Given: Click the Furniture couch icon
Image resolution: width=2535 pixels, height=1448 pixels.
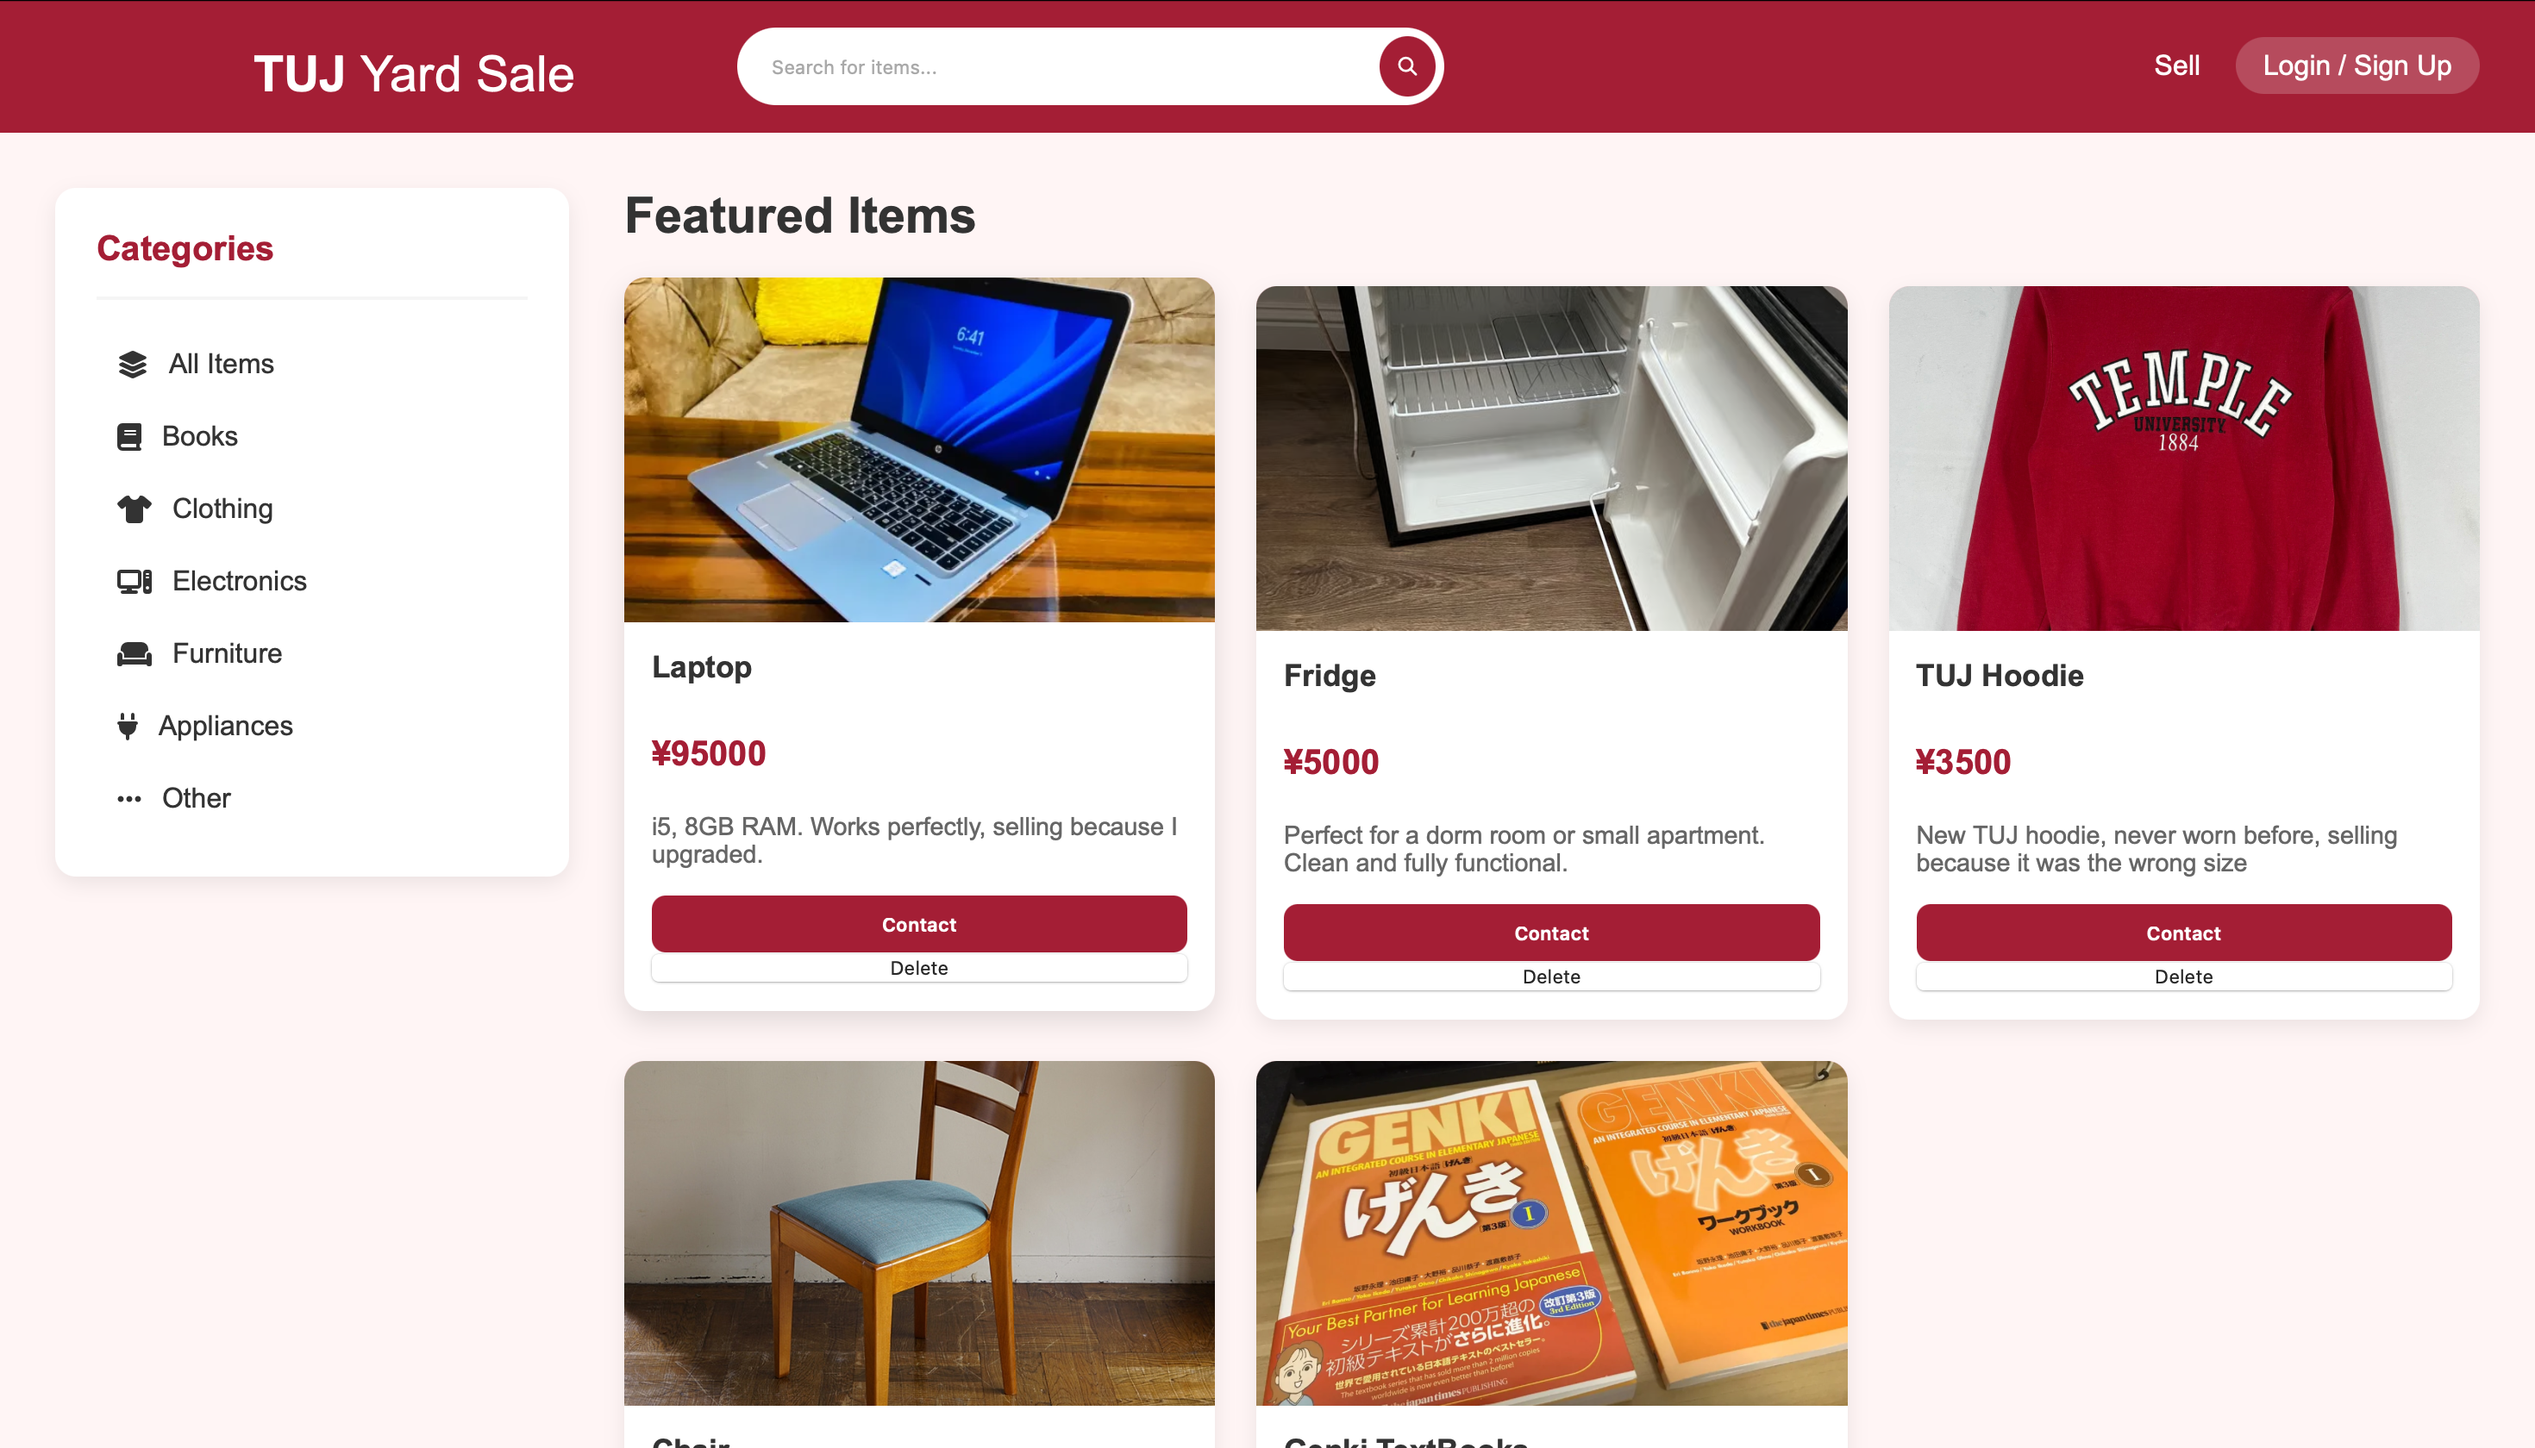Looking at the screenshot, I should coord(135,653).
